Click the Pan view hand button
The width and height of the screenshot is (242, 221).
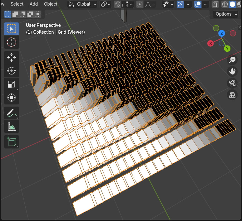(232, 71)
